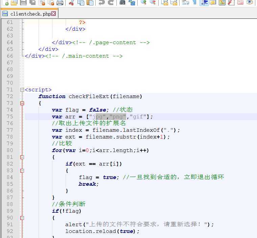257x238 pixels.
Task: Place cursor on 'checkFileExt' function name
Action: [89, 96]
